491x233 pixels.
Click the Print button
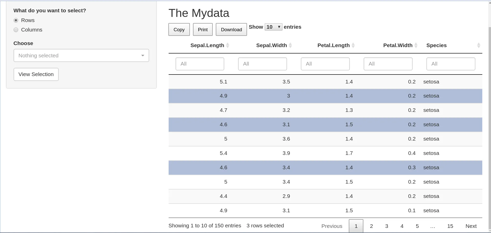tap(203, 29)
